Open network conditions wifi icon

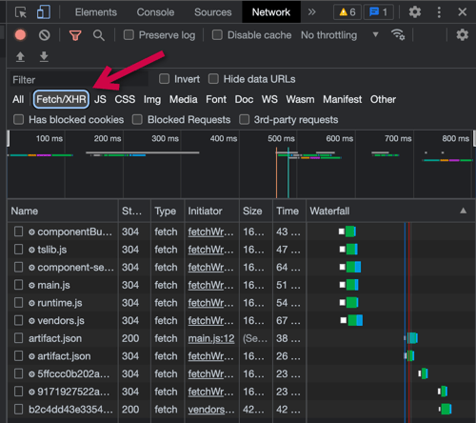(398, 34)
